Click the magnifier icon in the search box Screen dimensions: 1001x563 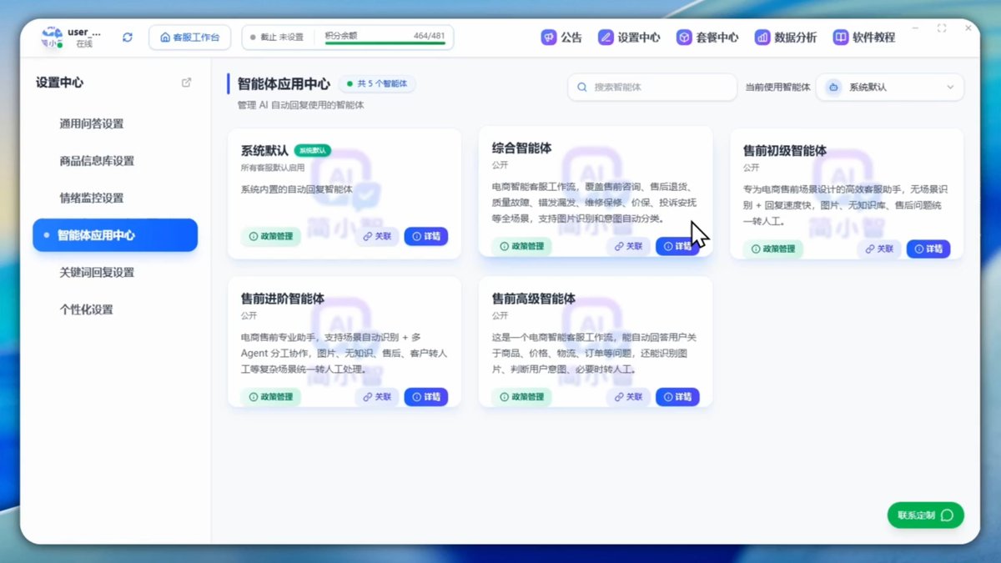coord(582,87)
